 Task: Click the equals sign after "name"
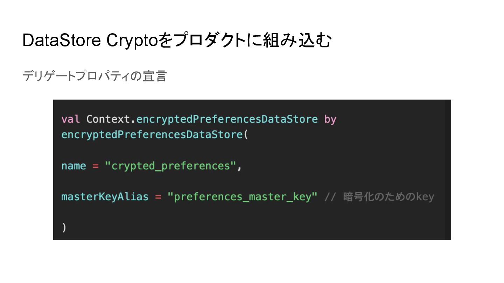click(95, 166)
